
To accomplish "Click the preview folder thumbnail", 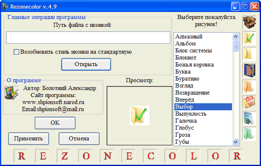I will pos(140,116).
